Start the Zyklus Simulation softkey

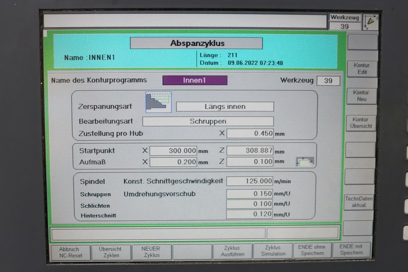(273, 251)
